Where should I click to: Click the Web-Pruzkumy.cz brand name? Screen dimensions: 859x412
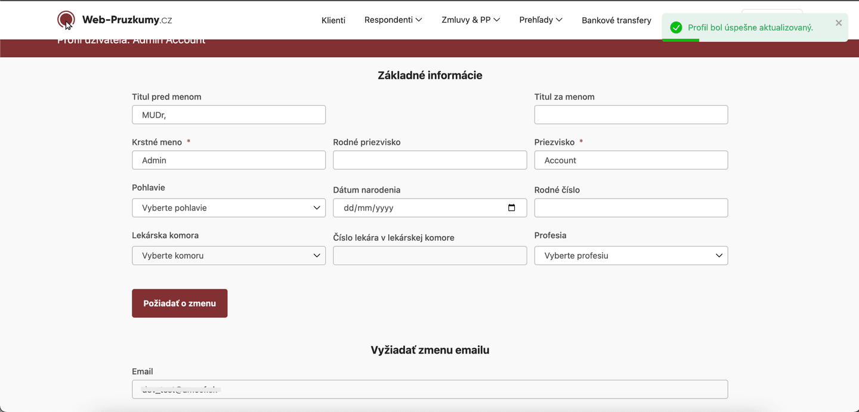127,20
